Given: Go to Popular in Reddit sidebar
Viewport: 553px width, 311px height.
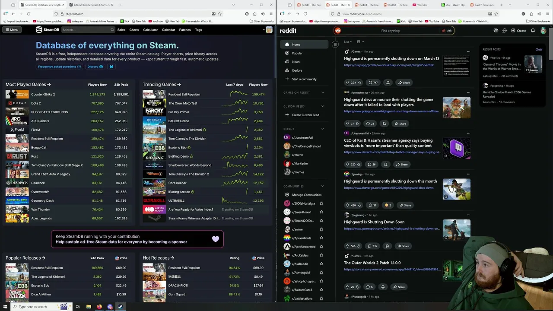Looking at the screenshot, I should click(x=297, y=53).
